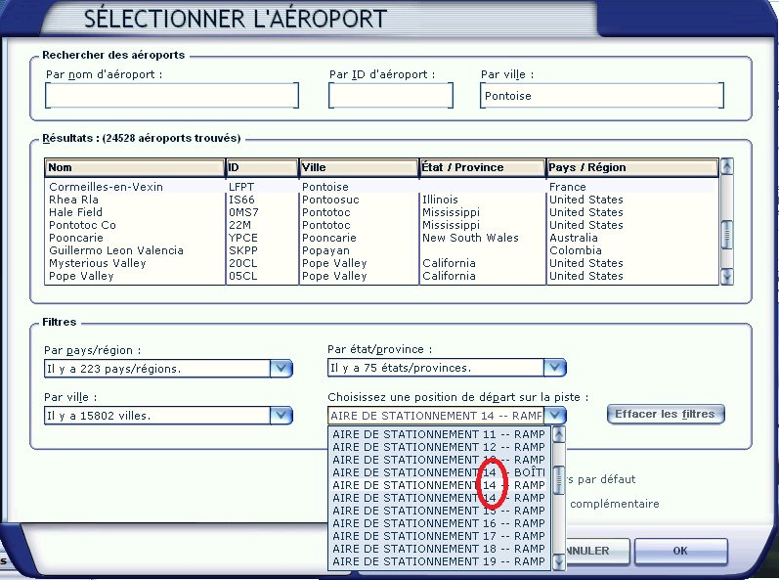
Task: Click the Illinois state cell
Action: [x=440, y=200]
